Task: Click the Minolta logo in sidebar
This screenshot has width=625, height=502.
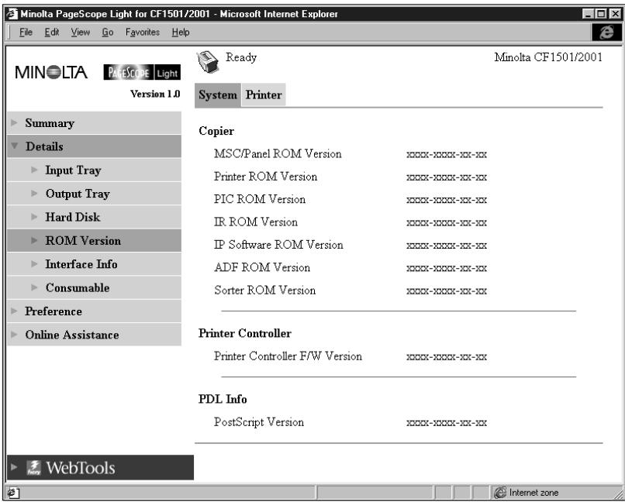Action: pos(51,73)
